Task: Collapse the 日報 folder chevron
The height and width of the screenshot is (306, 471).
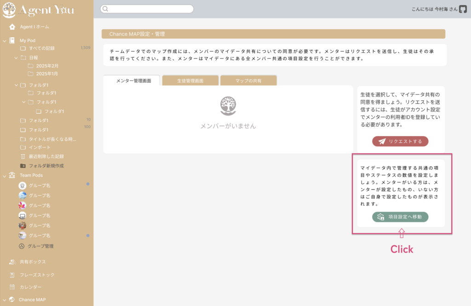Action: [16, 58]
